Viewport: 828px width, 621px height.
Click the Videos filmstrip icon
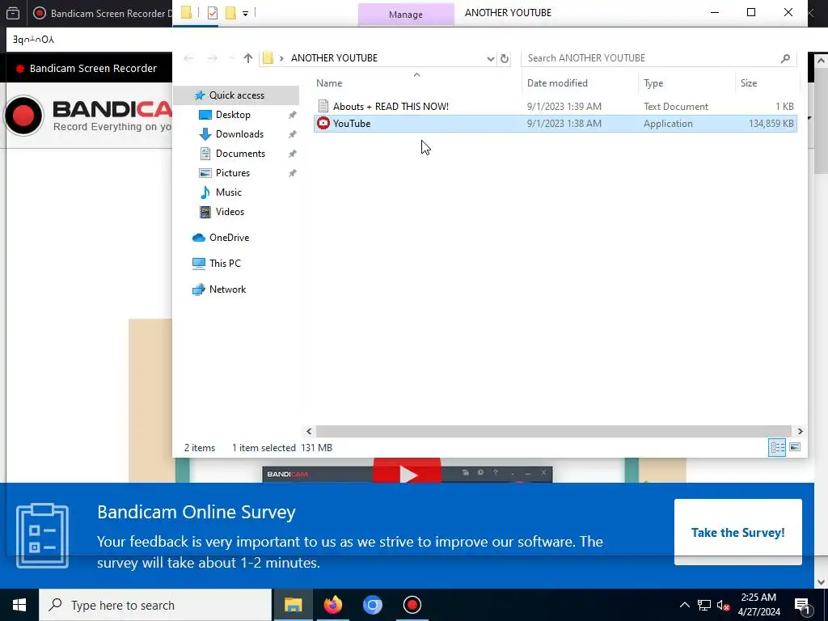(x=205, y=212)
